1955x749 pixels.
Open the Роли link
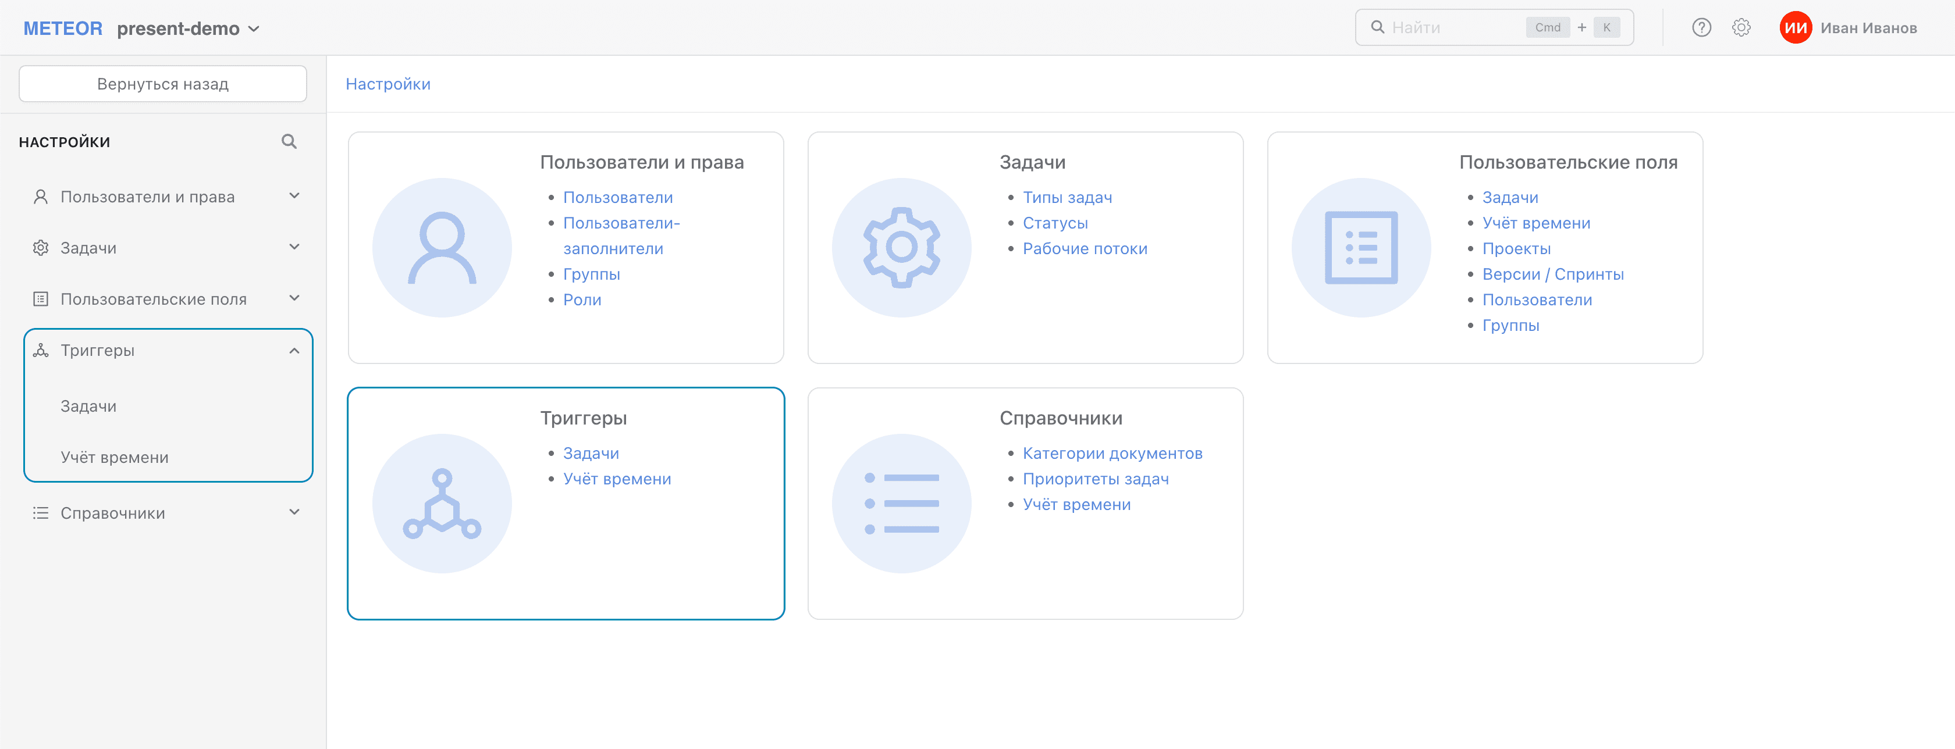coord(582,299)
